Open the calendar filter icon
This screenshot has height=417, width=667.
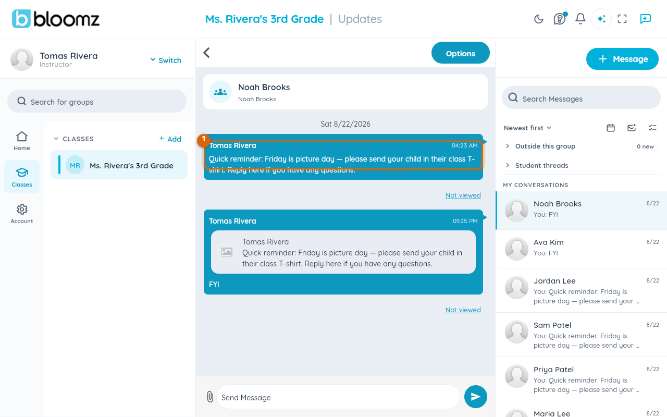[x=611, y=128]
